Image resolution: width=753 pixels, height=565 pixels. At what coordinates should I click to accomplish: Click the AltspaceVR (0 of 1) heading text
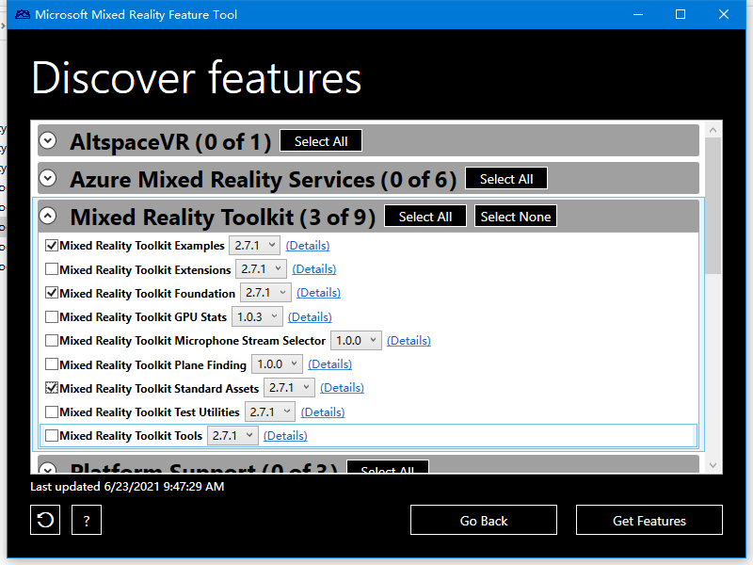point(170,142)
